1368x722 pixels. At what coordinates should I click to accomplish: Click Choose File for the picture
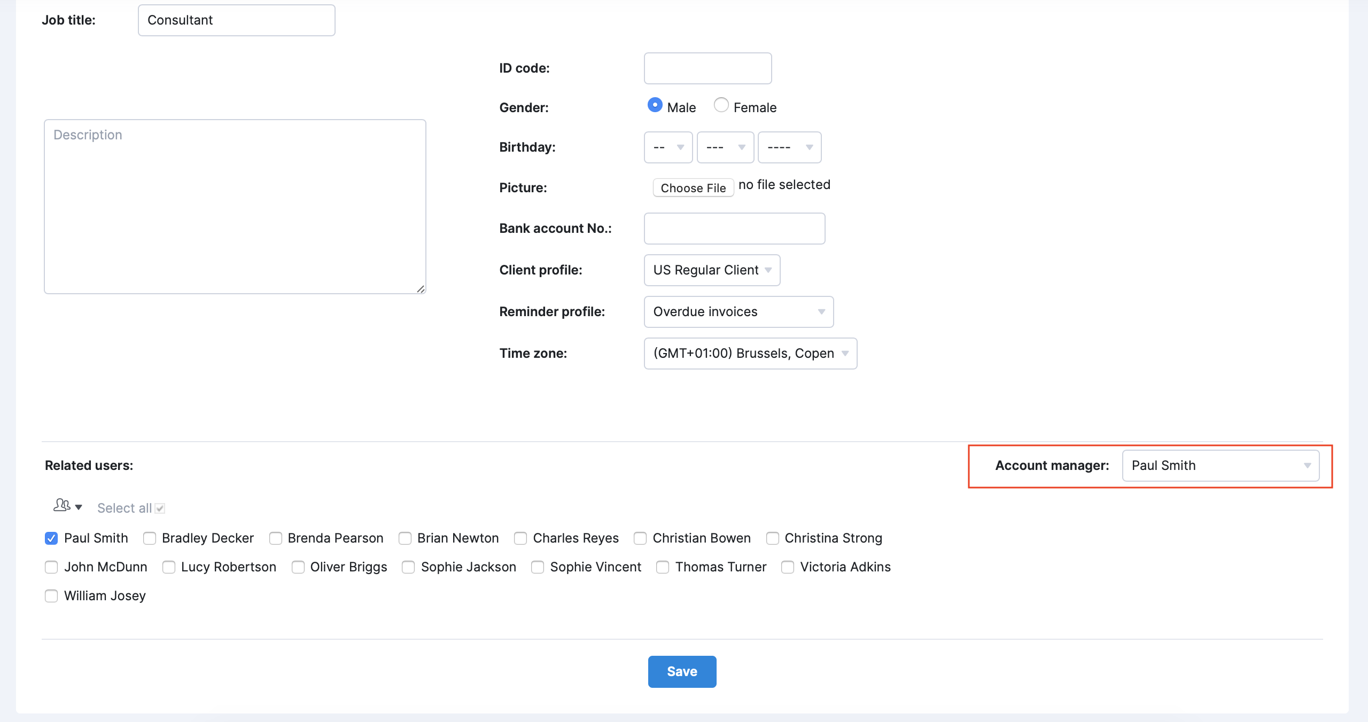click(x=693, y=188)
